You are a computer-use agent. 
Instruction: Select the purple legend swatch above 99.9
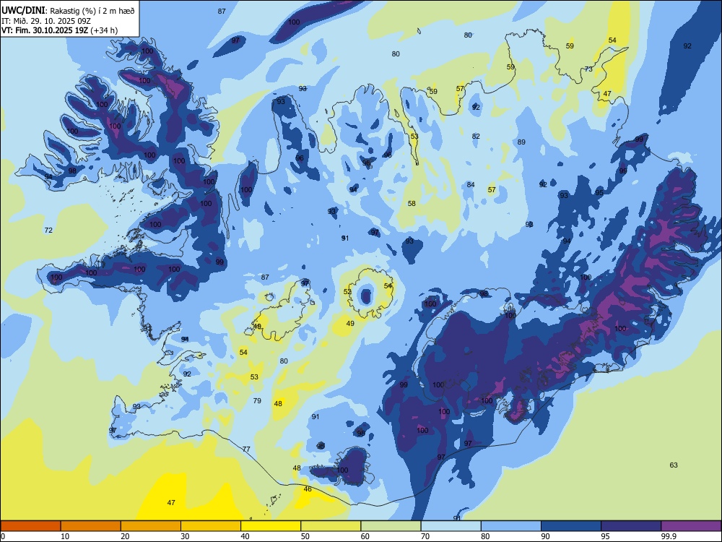tap(691, 526)
